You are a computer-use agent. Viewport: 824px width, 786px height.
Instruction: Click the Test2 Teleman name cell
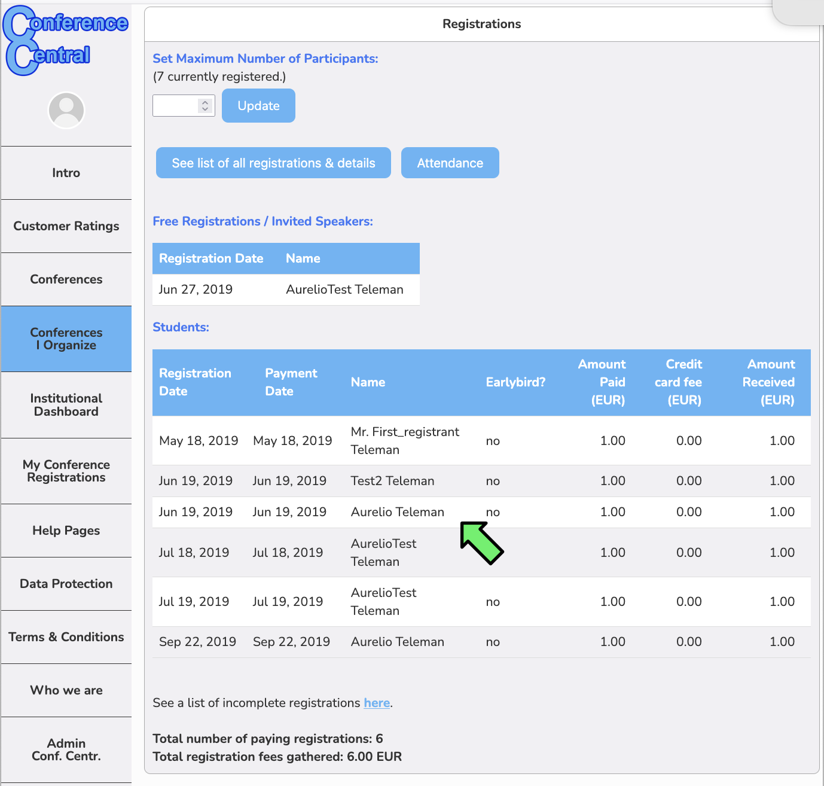point(392,481)
